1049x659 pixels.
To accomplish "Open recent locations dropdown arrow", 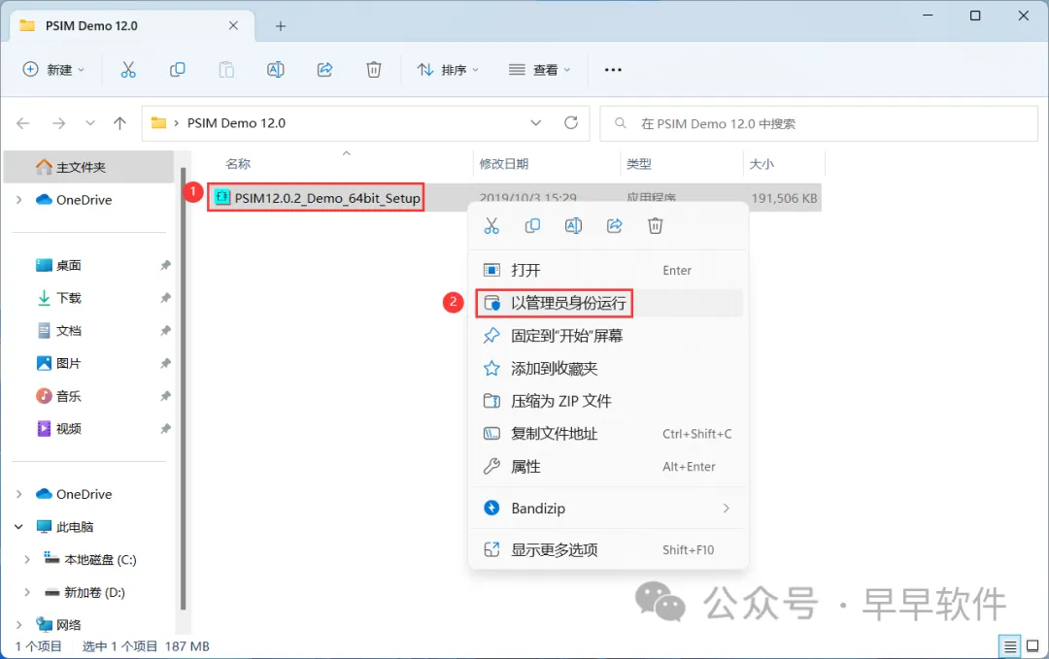I will 90,123.
